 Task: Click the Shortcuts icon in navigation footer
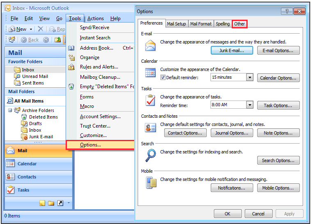click(x=60, y=203)
